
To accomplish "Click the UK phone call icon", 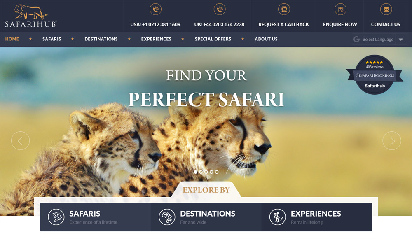I will 220,9.
